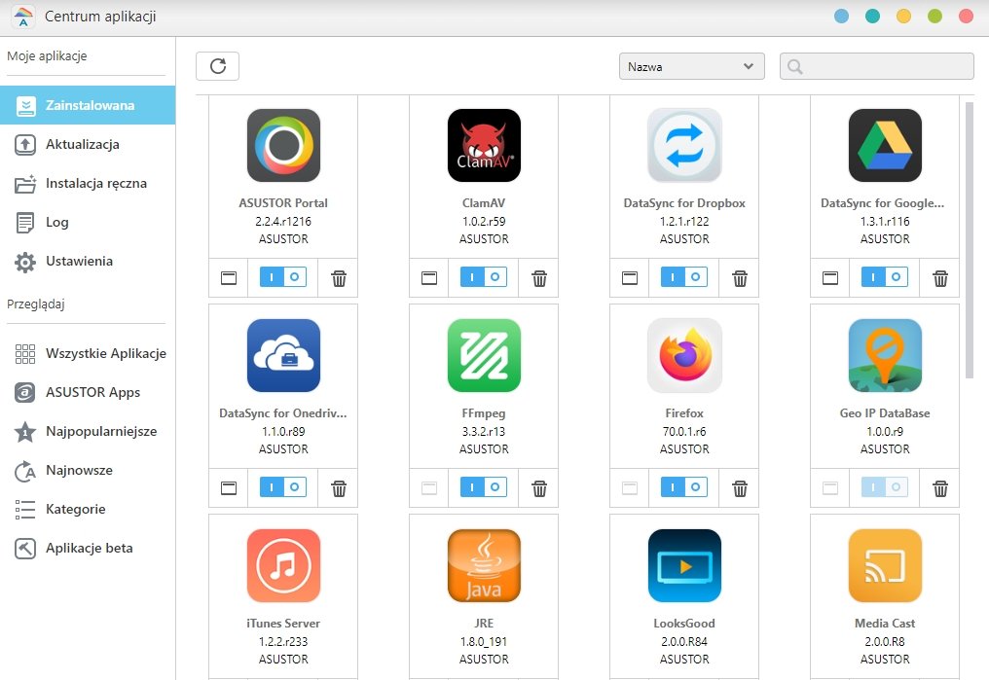Uninstall Firefox with trash icon
The image size is (989, 680).
[x=740, y=488]
